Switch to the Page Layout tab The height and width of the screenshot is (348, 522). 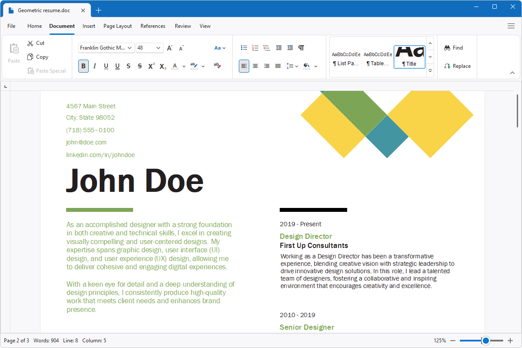tap(117, 26)
